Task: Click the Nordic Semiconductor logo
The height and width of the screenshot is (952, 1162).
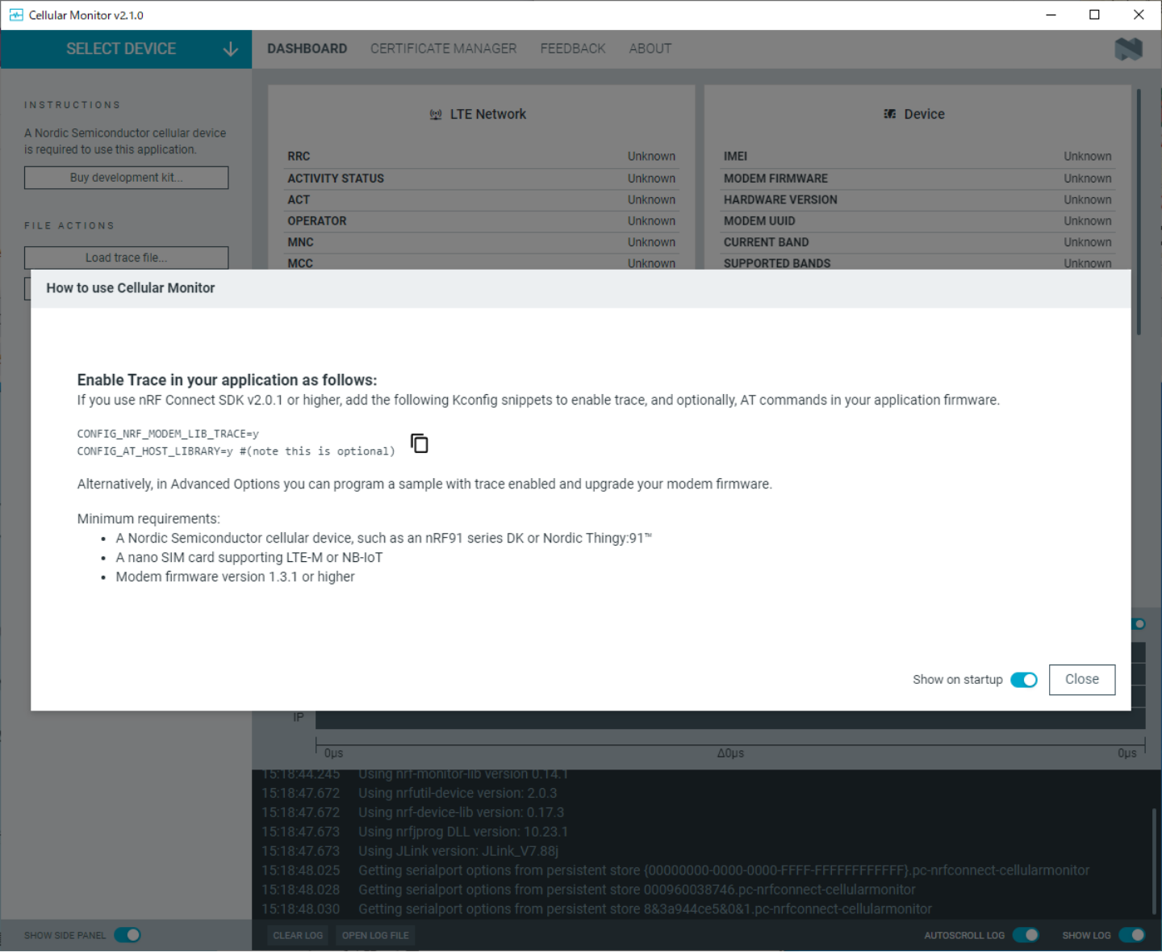Action: [1128, 49]
